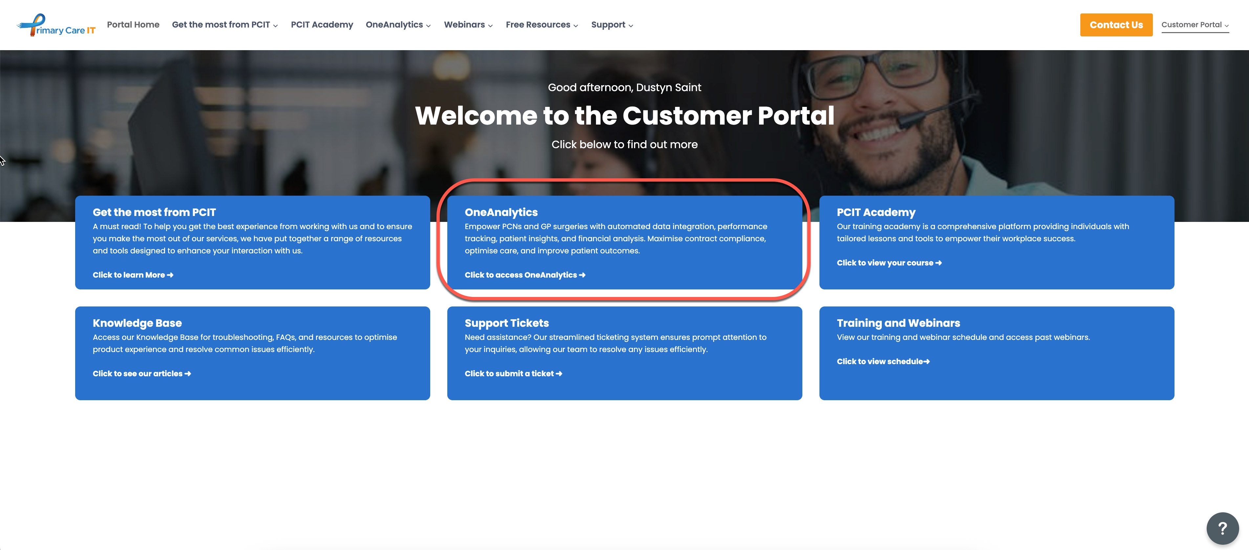Select the Knowledge Base card heading
This screenshot has width=1249, height=550.
point(137,323)
